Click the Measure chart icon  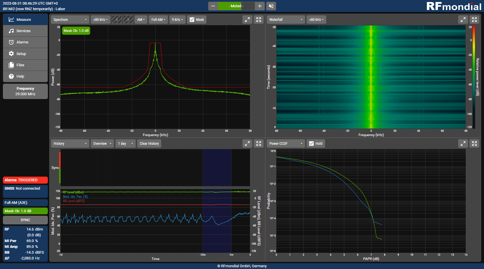11,19
